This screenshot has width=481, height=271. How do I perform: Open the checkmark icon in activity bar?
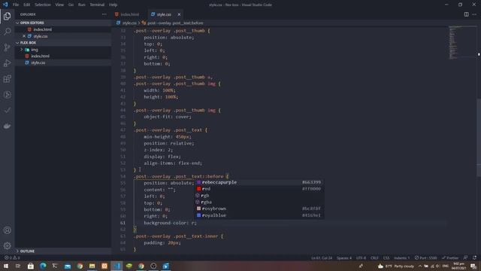point(7,110)
